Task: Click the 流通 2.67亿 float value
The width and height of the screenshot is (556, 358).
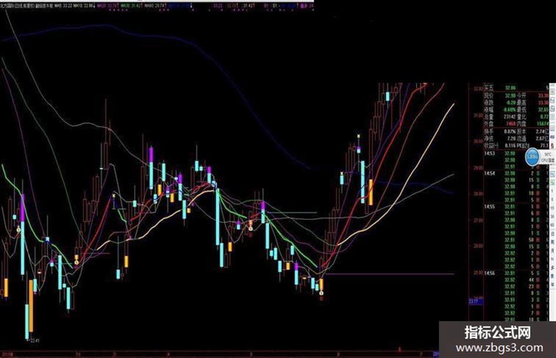Action: tap(542, 139)
